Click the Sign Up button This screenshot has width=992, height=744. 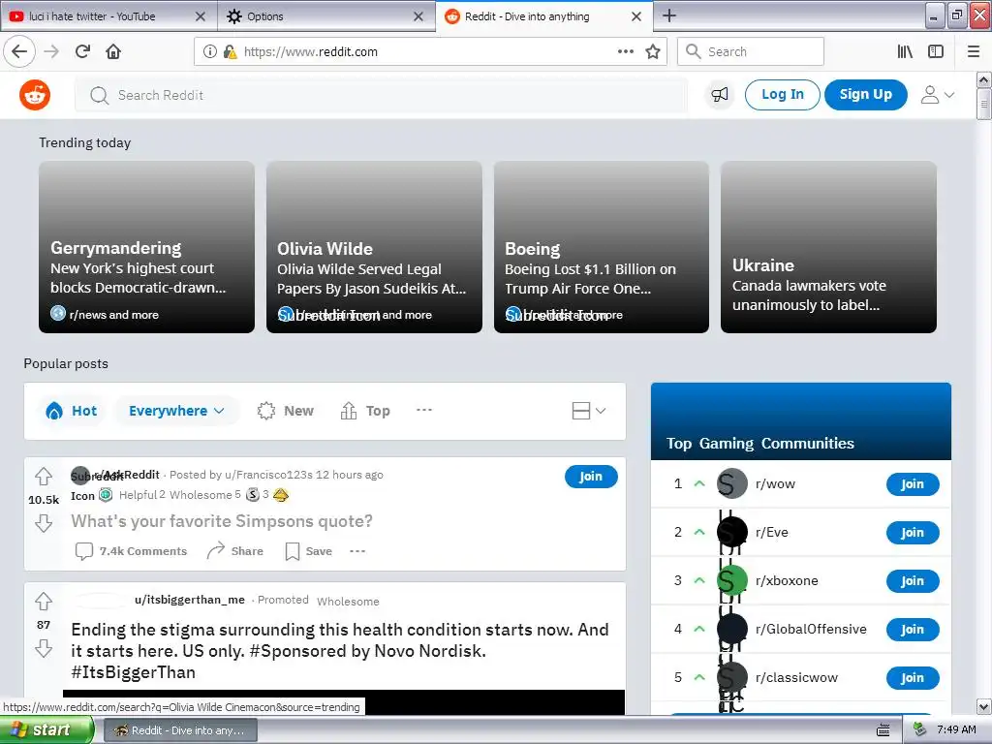point(865,95)
